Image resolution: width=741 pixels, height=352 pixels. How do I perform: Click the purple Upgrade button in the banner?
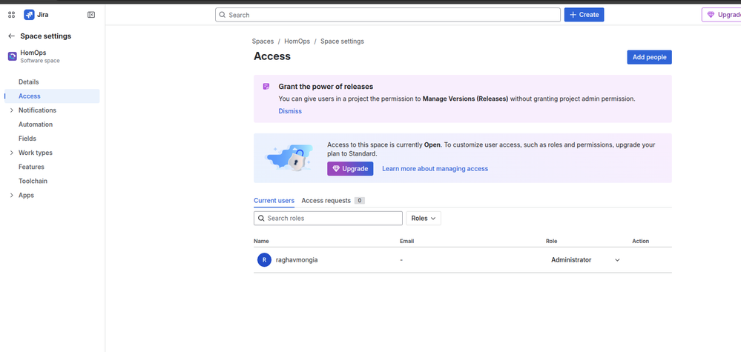point(350,168)
